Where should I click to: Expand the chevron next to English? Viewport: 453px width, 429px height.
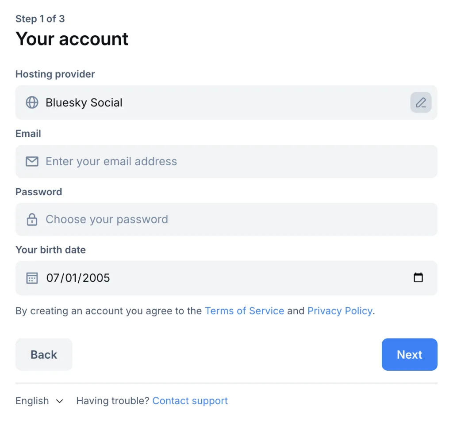[x=60, y=401]
